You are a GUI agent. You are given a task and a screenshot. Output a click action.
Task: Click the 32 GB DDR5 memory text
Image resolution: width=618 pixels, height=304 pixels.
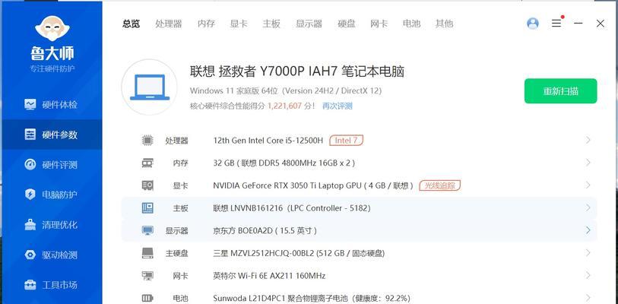tap(284, 163)
